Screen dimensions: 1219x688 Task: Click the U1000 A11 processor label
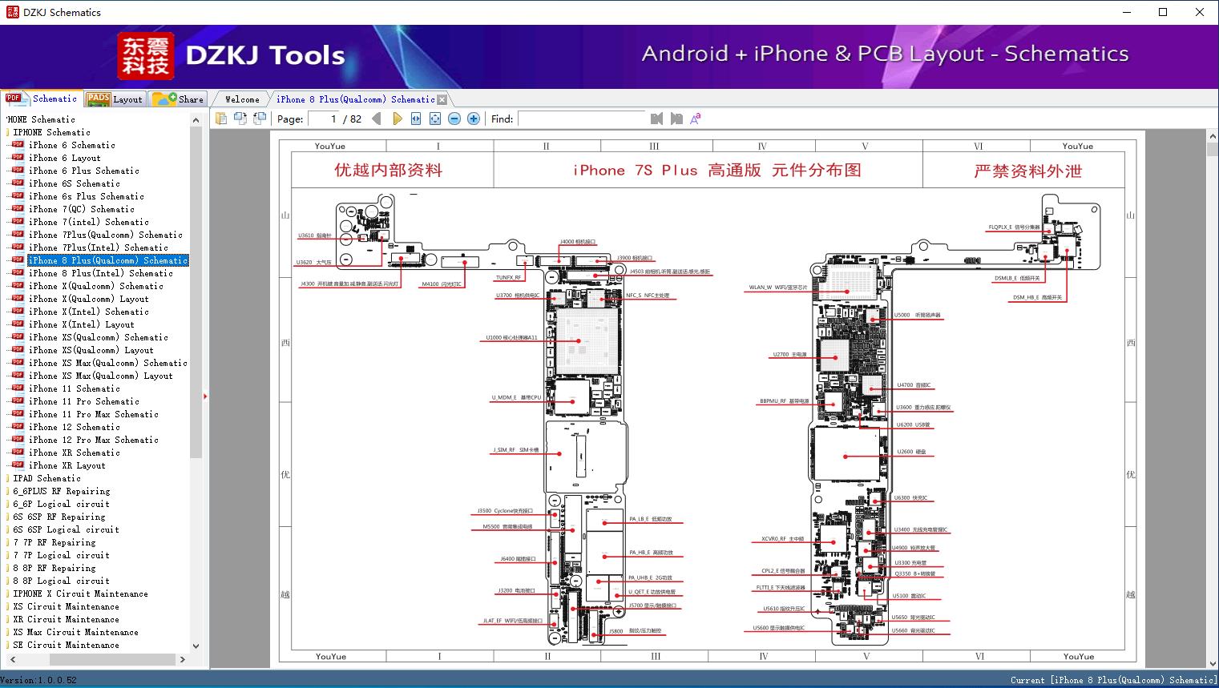511,338
